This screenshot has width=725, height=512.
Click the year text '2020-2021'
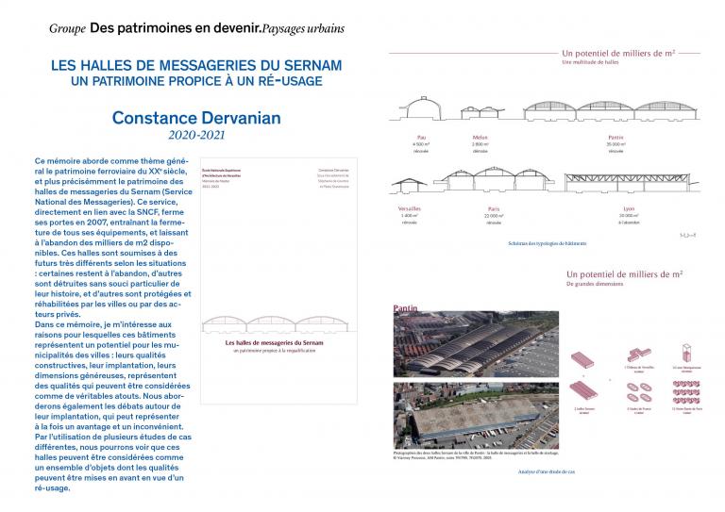click(x=196, y=135)
